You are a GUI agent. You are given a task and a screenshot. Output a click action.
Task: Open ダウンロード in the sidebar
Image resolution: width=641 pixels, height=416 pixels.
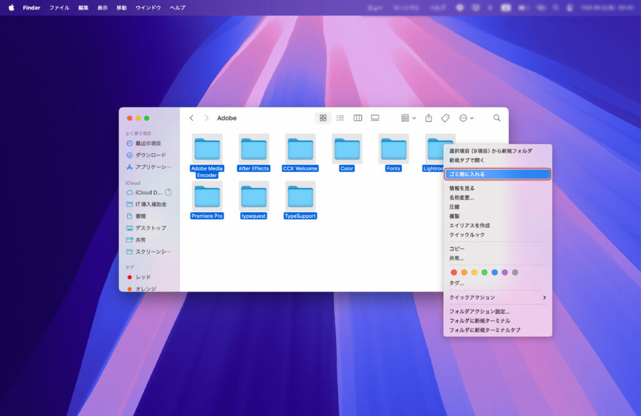point(150,155)
